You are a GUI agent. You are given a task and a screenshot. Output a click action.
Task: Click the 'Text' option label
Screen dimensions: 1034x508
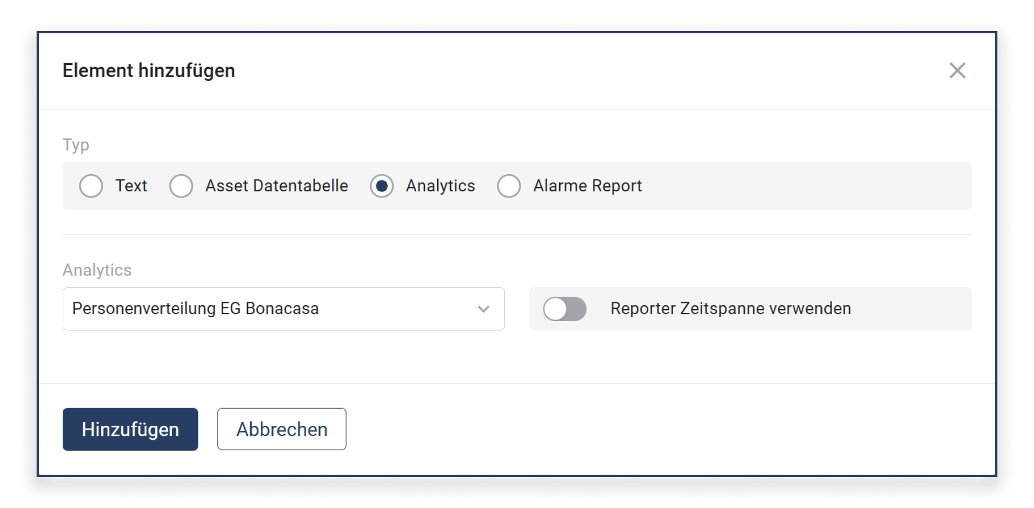coord(131,186)
